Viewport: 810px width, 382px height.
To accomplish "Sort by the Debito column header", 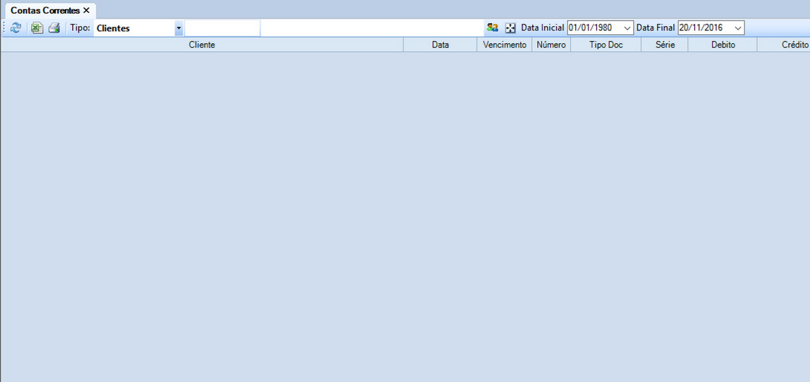I will (723, 45).
